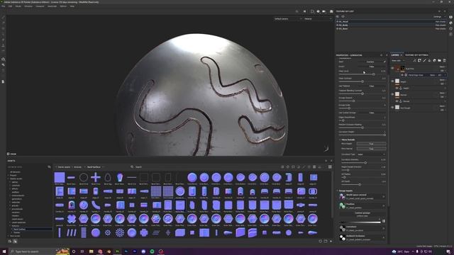The height and width of the screenshot is (255, 454).
Task: Toggle the Use Triplanar False button
Action: [372, 86]
